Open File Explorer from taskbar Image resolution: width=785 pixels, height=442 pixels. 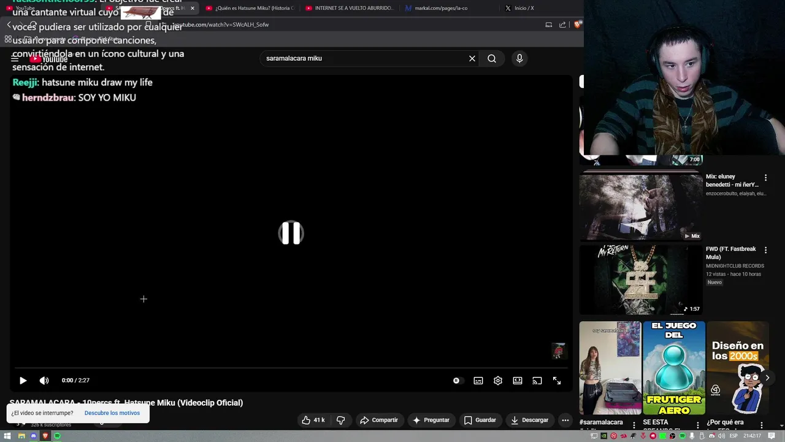click(21, 436)
